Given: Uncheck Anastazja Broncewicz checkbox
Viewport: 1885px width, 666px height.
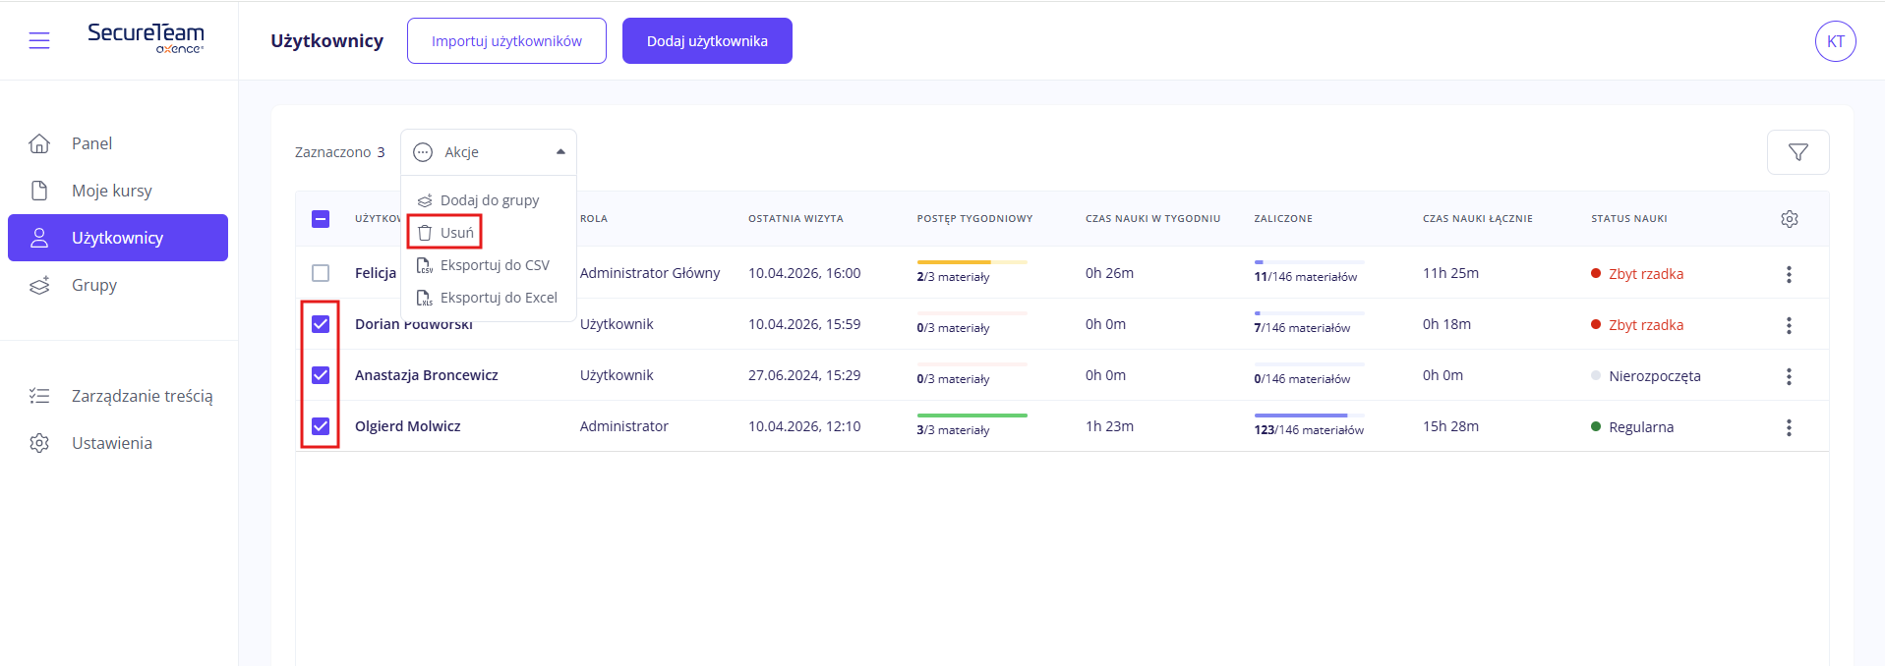Looking at the screenshot, I should [x=321, y=375].
